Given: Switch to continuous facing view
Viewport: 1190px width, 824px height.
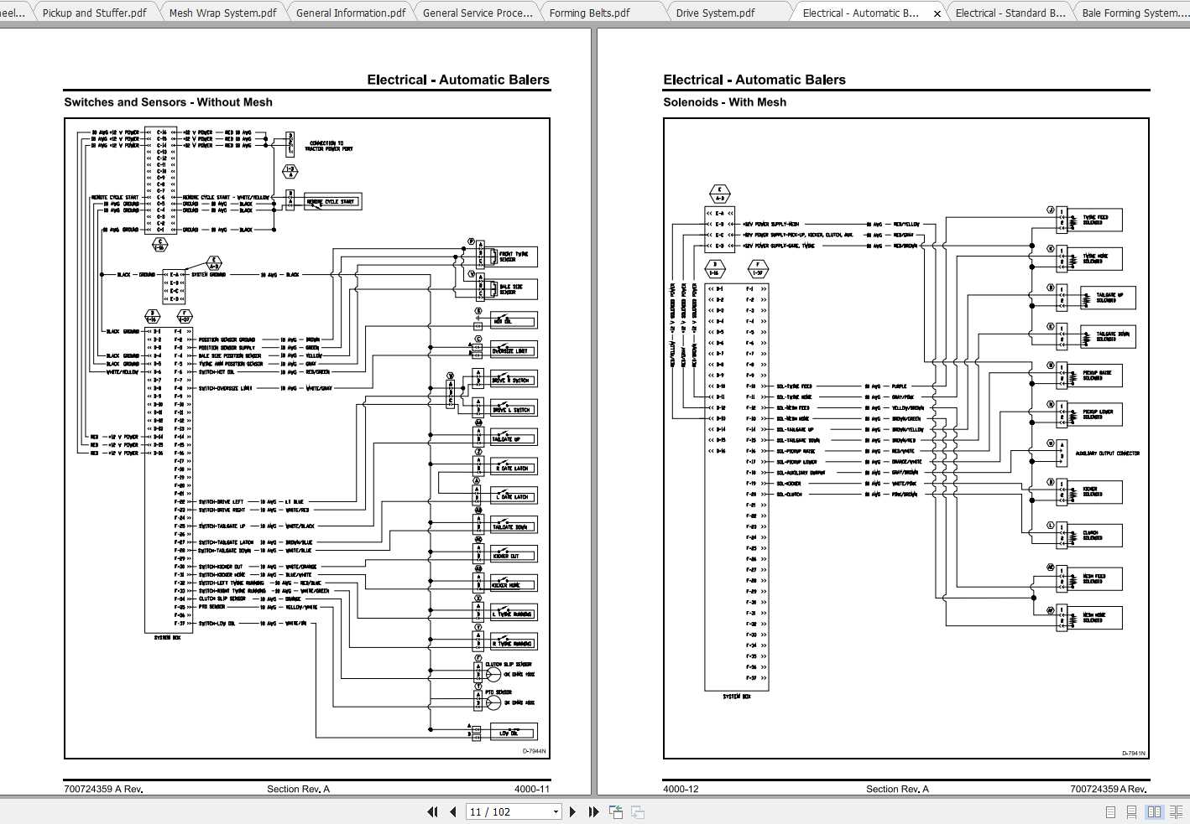Looking at the screenshot, I should (1176, 812).
